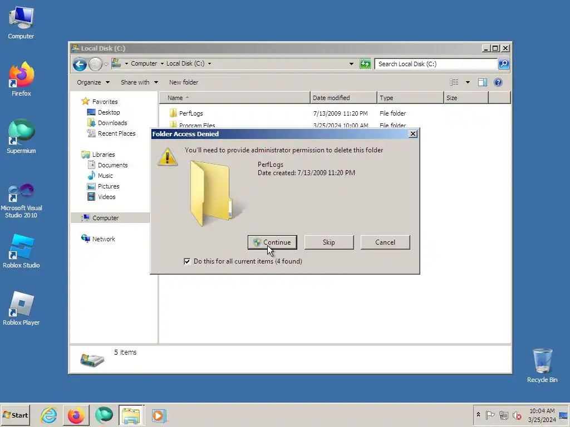Toggle the preview pane icon
Screen dimensions: 570x427
483,82
